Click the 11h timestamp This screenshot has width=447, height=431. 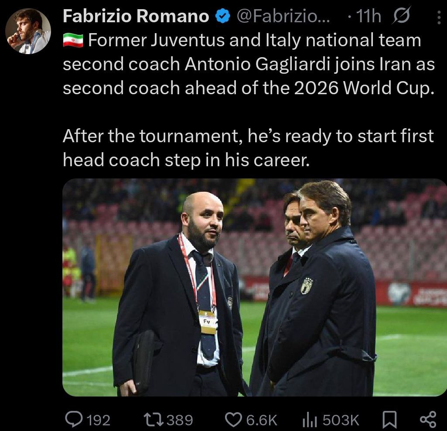tap(369, 17)
